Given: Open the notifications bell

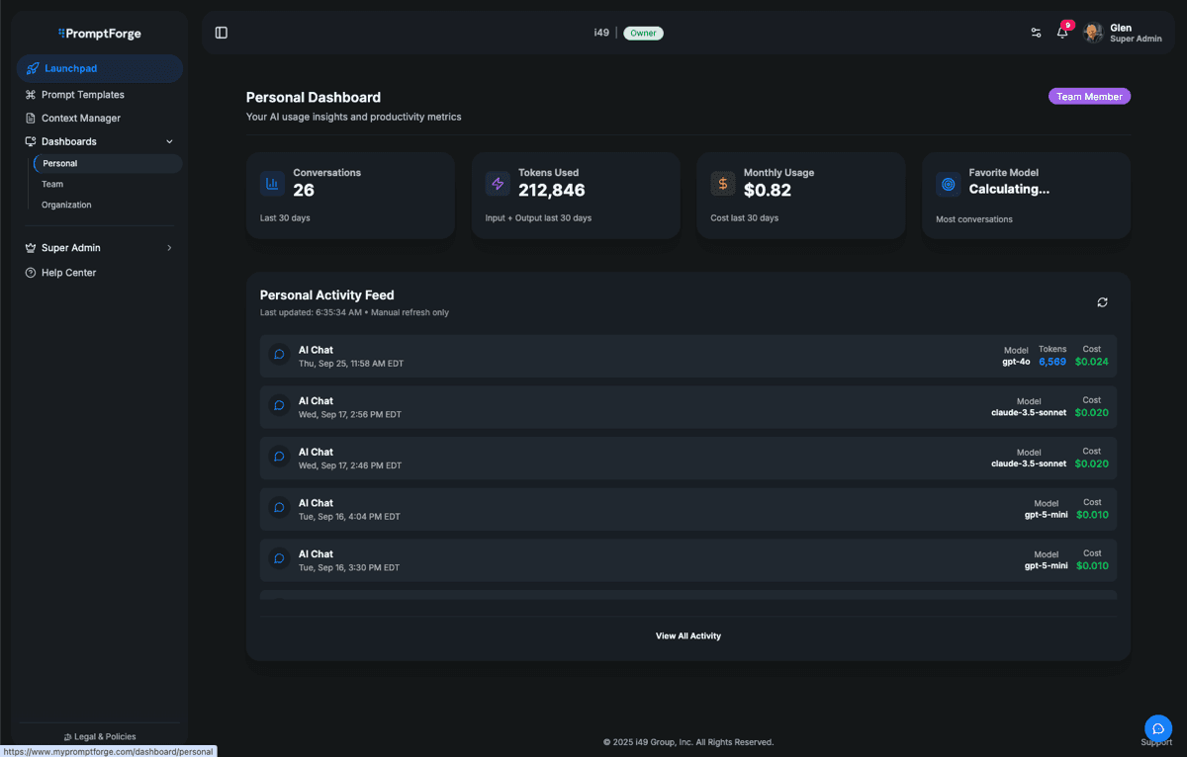Looking at the screenshot, I should 1061,33.
